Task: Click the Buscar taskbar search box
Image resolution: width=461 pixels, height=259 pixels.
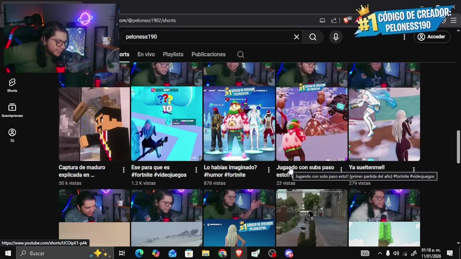Action: click(x=66, y=253)
